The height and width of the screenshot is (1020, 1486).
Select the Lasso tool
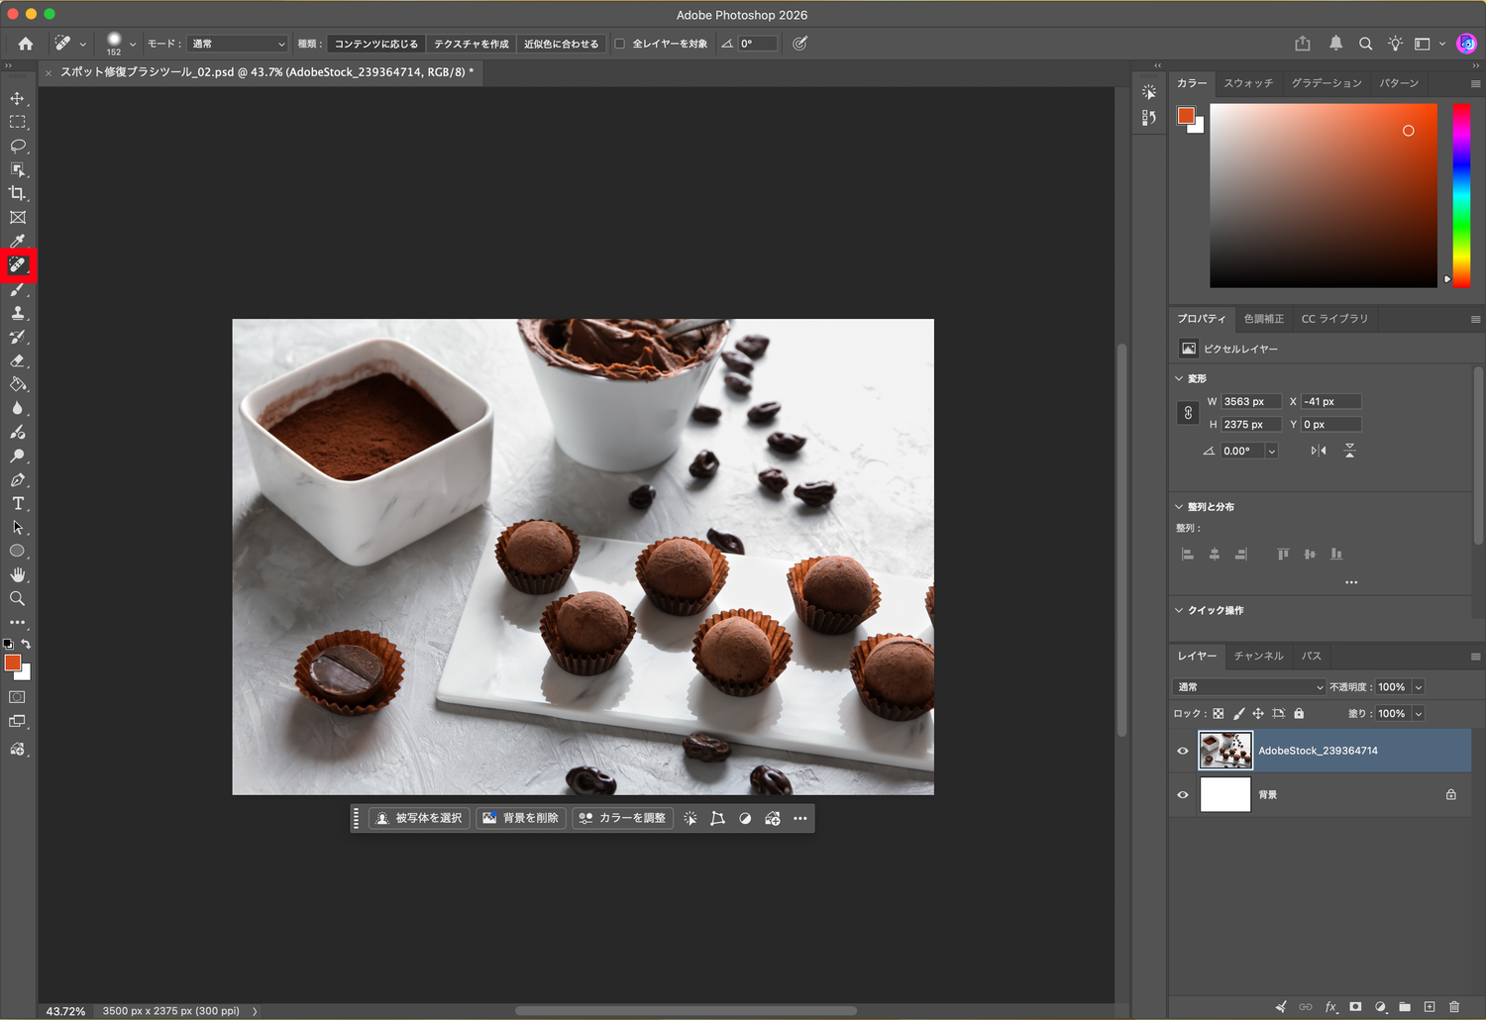[x=18, y=146]
